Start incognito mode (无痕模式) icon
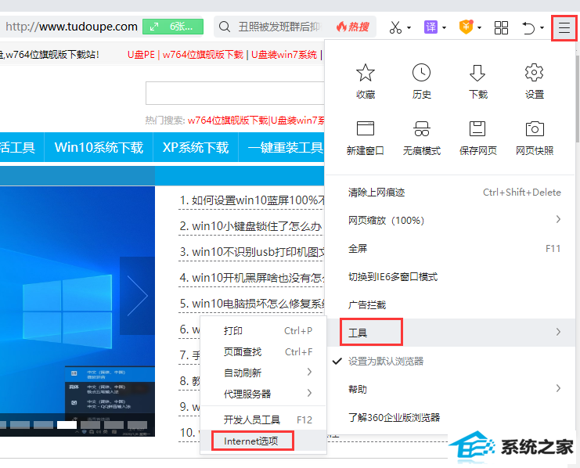This screenshot has height=468, width=580. point(421,129)
